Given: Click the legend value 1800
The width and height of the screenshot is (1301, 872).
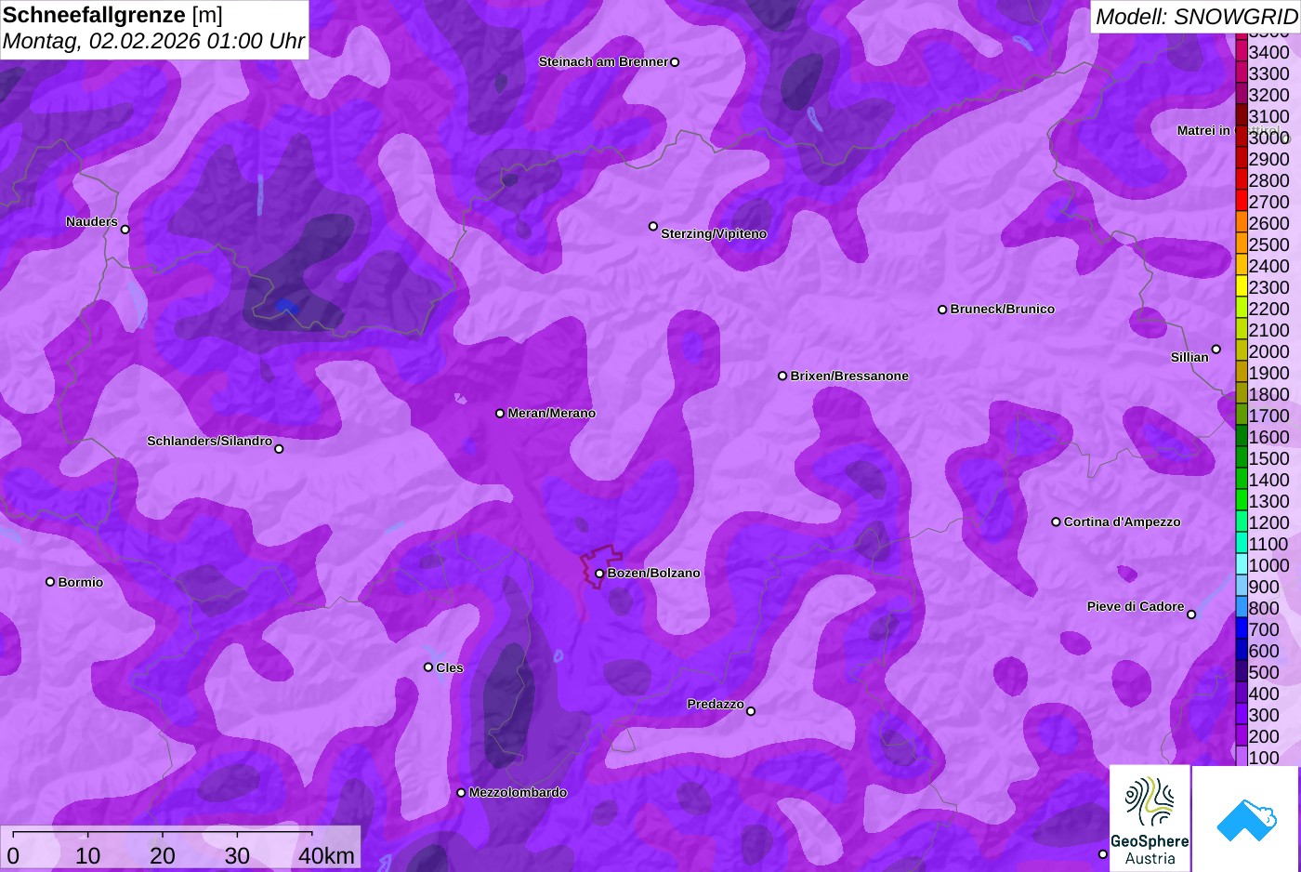Looking at the screenshot, I should 1269,395.
